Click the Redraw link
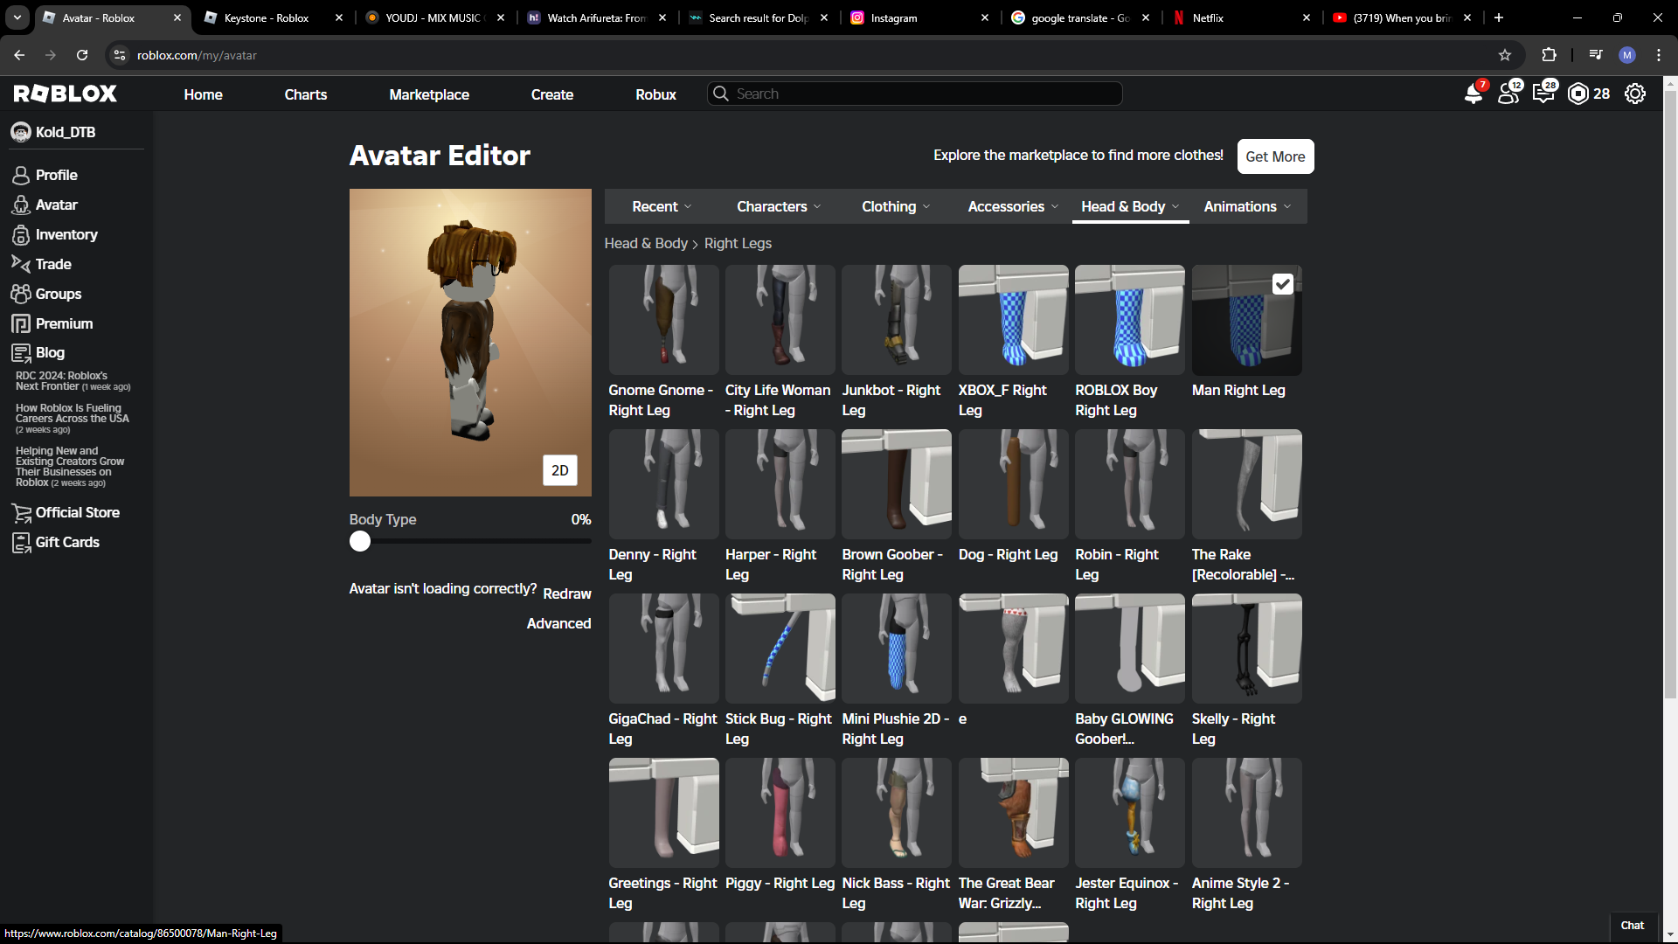1678x944 pixels. (567, 593)
